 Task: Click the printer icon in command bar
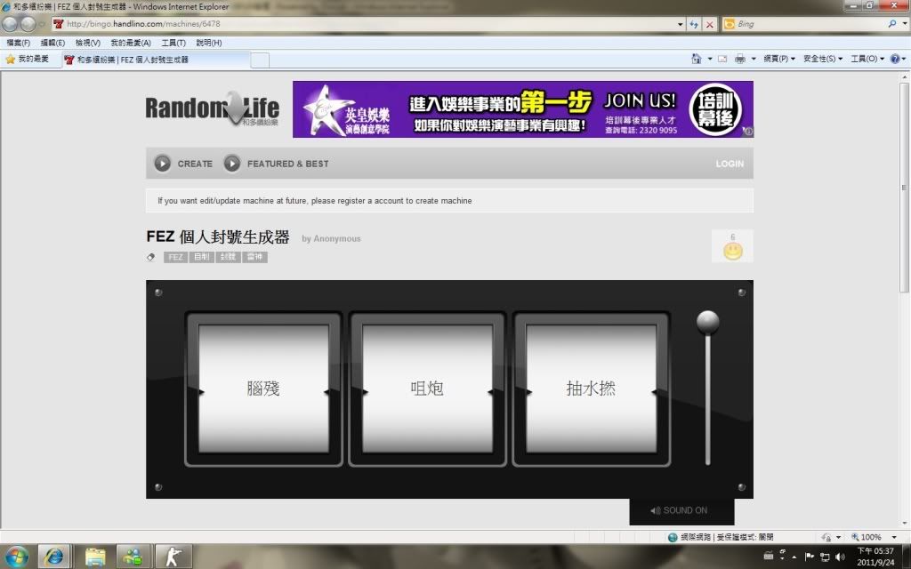[x=739, y=59]
